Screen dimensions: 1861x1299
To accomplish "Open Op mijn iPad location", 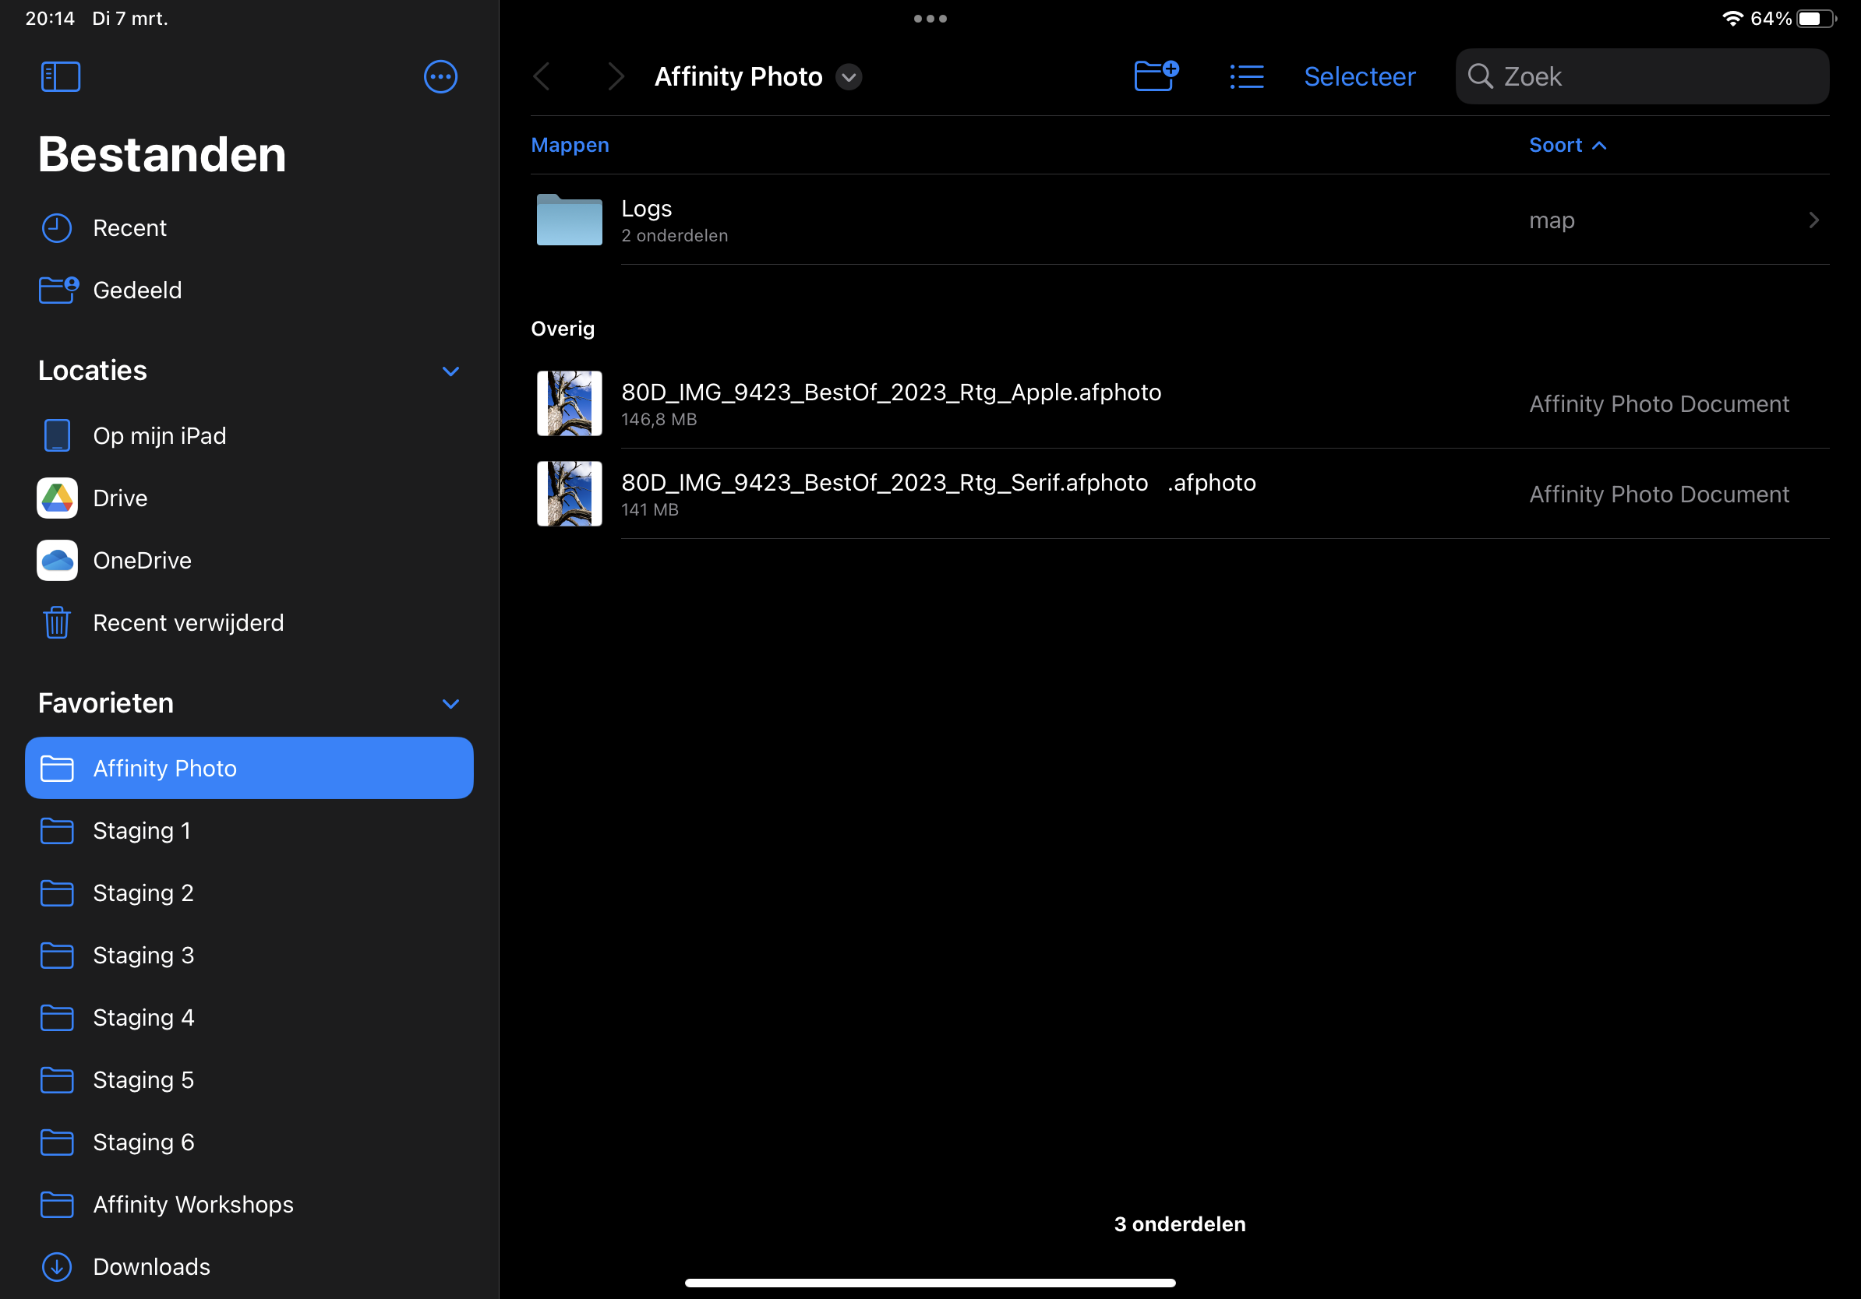I will [x=249, y=435].
